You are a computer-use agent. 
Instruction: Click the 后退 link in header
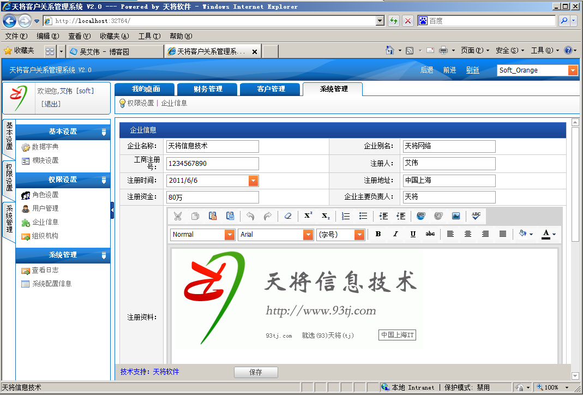point(426,70)
